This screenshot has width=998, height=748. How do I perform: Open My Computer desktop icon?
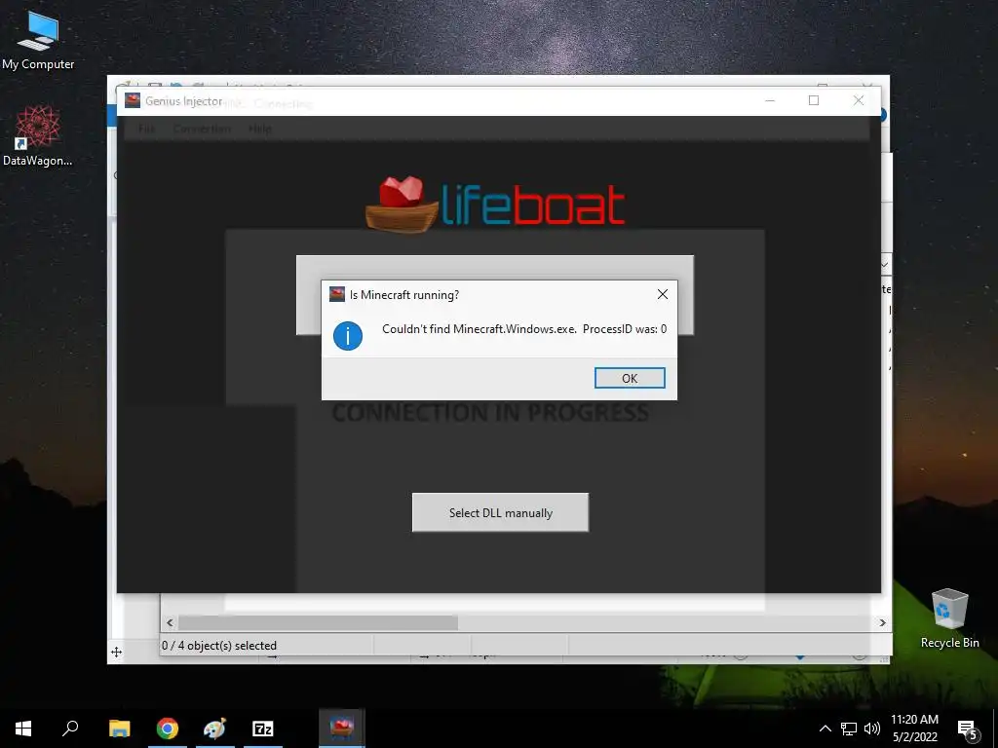38,41
